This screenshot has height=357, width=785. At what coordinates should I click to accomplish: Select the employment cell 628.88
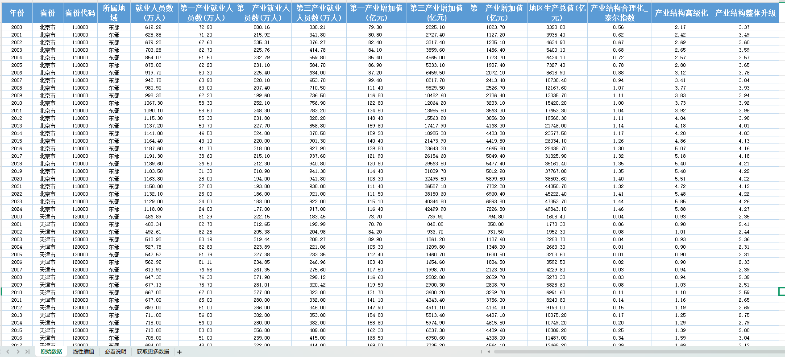pyautogui.click(x=154, y=35)
